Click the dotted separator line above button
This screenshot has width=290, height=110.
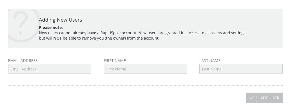click(146, 85)
